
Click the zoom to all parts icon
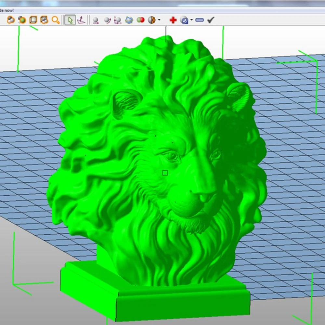11,20
